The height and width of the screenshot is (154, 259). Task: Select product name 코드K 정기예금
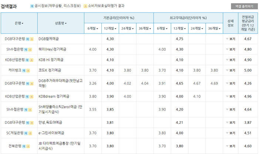(x=50, y=70)
